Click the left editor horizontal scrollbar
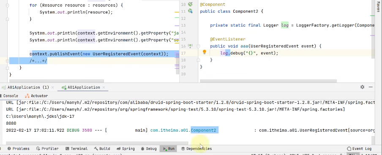The height and width of the screenshot is (155, 382). (x=57, y=81)
